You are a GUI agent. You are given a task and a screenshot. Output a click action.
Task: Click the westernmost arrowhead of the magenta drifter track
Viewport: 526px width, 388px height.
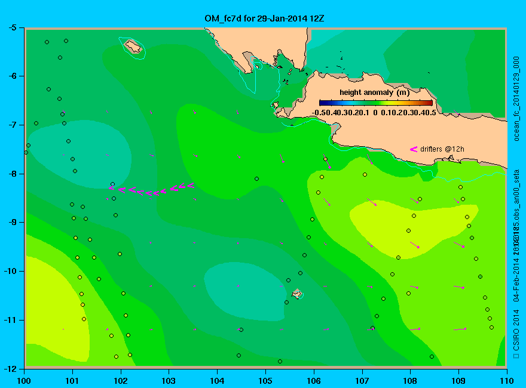(x=112, y=188)
